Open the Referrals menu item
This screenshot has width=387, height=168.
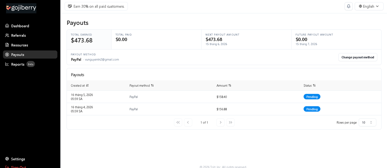click(x=30, y=35)
